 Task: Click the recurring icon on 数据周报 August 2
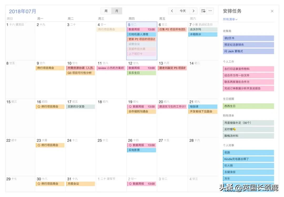click(x=130, y=184)
